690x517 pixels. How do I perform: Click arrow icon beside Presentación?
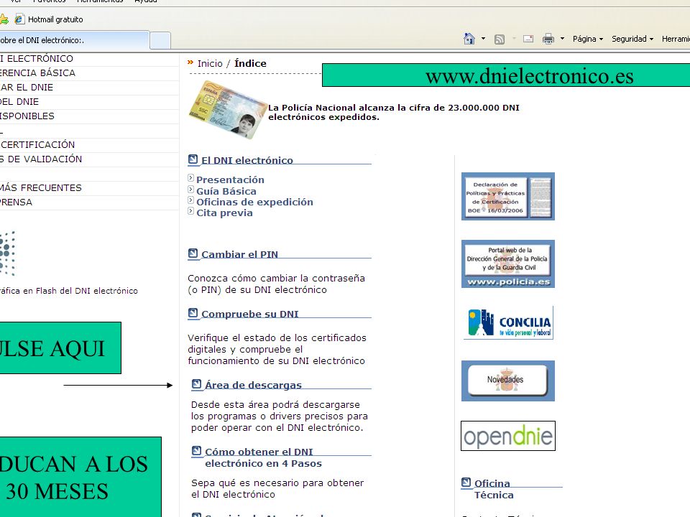coord(190,178)
